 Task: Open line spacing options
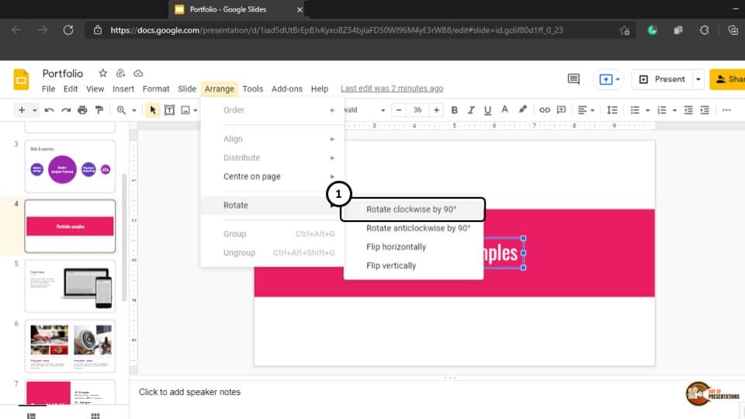pos(612,110)
